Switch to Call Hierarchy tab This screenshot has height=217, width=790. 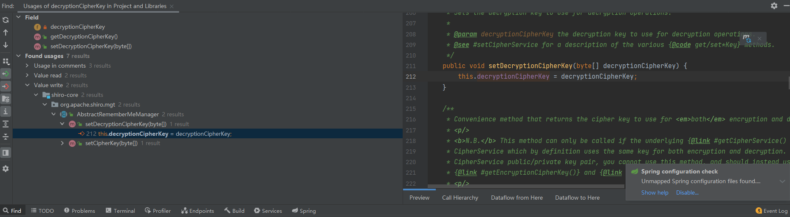coord(460,198)
